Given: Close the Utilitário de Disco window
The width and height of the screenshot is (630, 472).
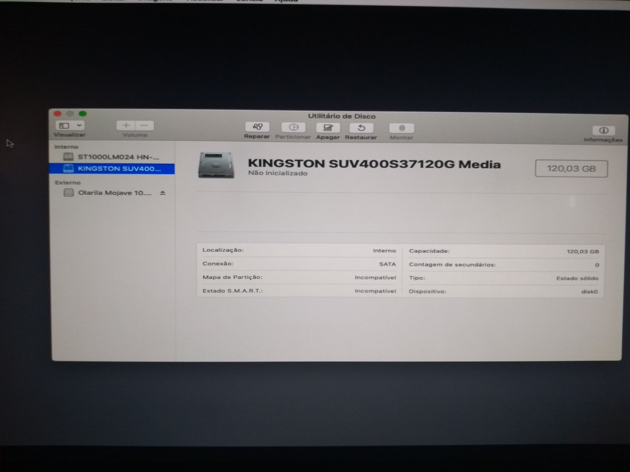Looking at the screenshot, I should pyautogui.click(x=57, y=114).
